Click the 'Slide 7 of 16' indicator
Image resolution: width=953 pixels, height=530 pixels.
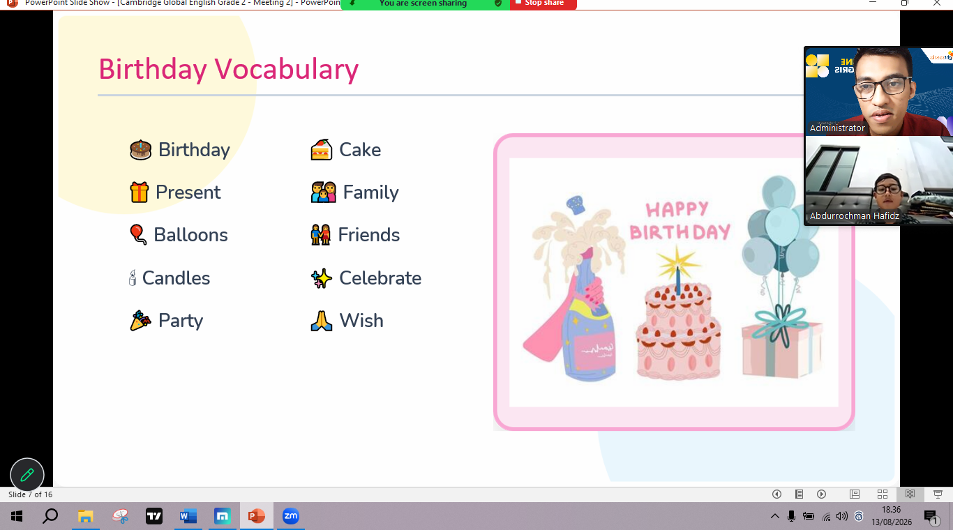(x=30, y=494)
